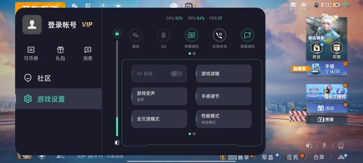Switch to second page dot under settings cards
The height and width of the screenshot is (163, 363).
coord(194,134)
